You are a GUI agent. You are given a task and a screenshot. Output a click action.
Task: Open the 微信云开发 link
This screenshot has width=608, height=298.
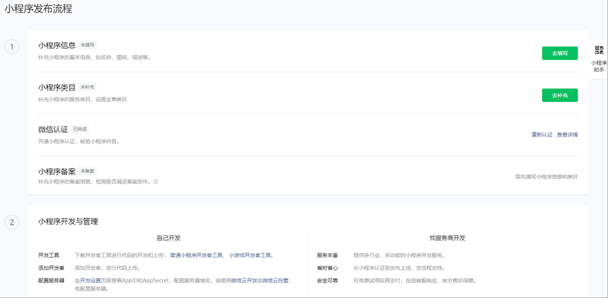[243, 280]
